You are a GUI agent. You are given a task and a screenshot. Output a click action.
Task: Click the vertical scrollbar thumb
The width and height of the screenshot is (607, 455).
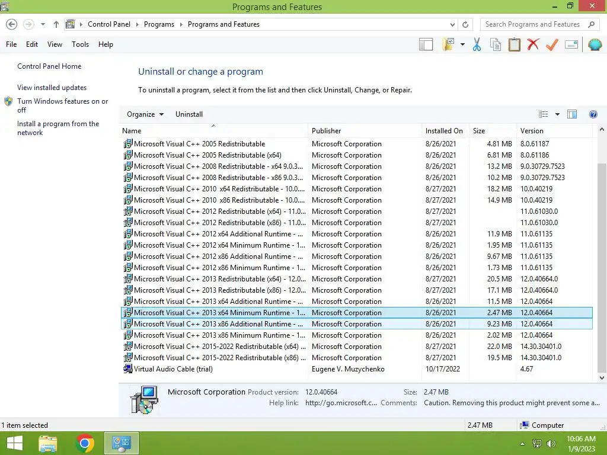click(x=602, y=267)
